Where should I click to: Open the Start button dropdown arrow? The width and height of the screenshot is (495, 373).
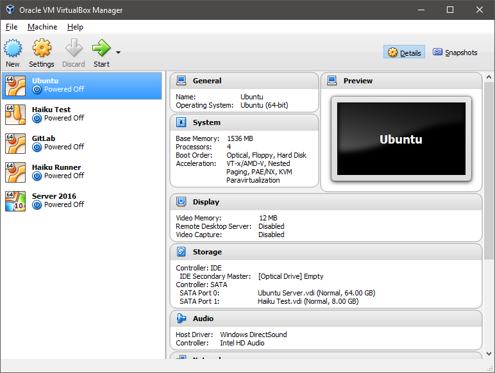[118, 53]
